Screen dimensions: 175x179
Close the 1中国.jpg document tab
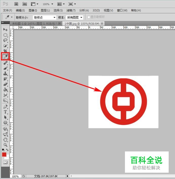[x=102, y=24]
